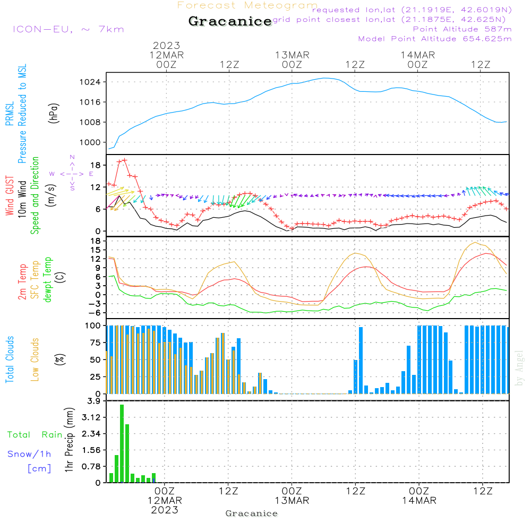Click the 'Forecast Meteogram' title
This screenshot has width=531, height=531.
tap(247, 5)
